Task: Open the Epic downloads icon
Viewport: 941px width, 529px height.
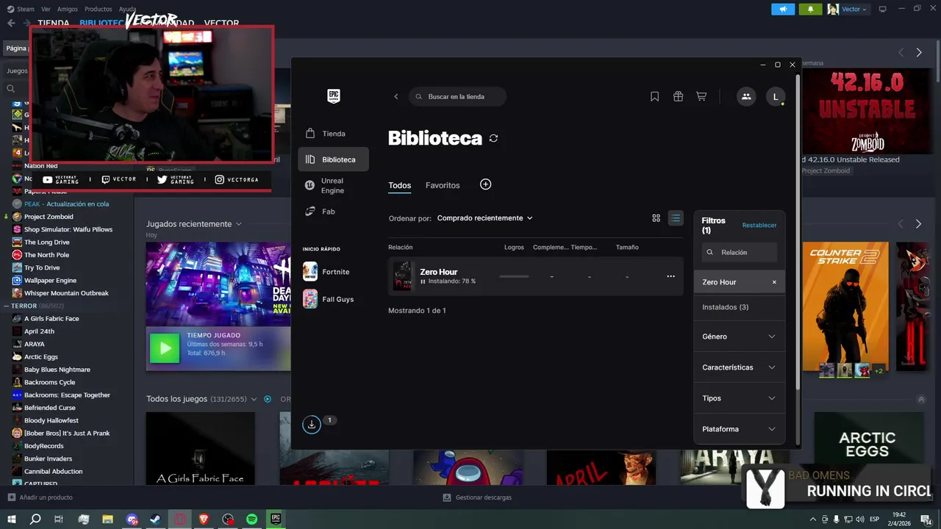Action: point(312,424)
